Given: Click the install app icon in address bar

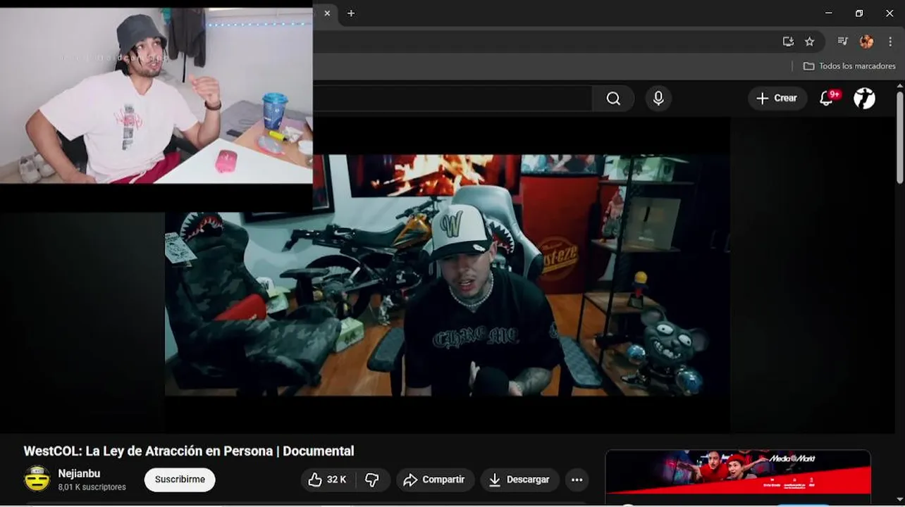Looking at the screenshot, I should pyautogui.click(x=788, y=42).
